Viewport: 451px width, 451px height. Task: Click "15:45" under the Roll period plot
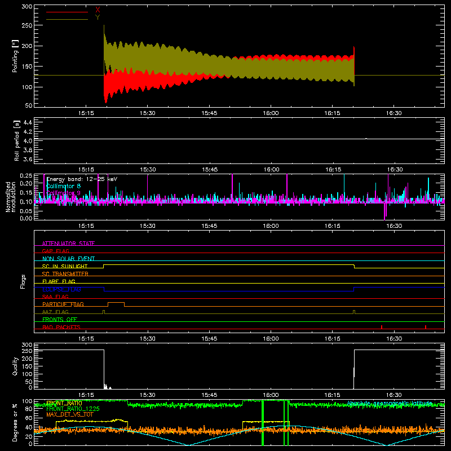tap(209, 170)
